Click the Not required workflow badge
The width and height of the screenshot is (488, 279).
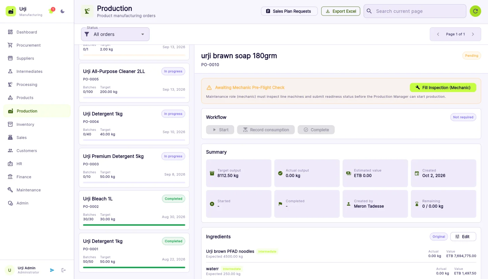pos(463,117)
